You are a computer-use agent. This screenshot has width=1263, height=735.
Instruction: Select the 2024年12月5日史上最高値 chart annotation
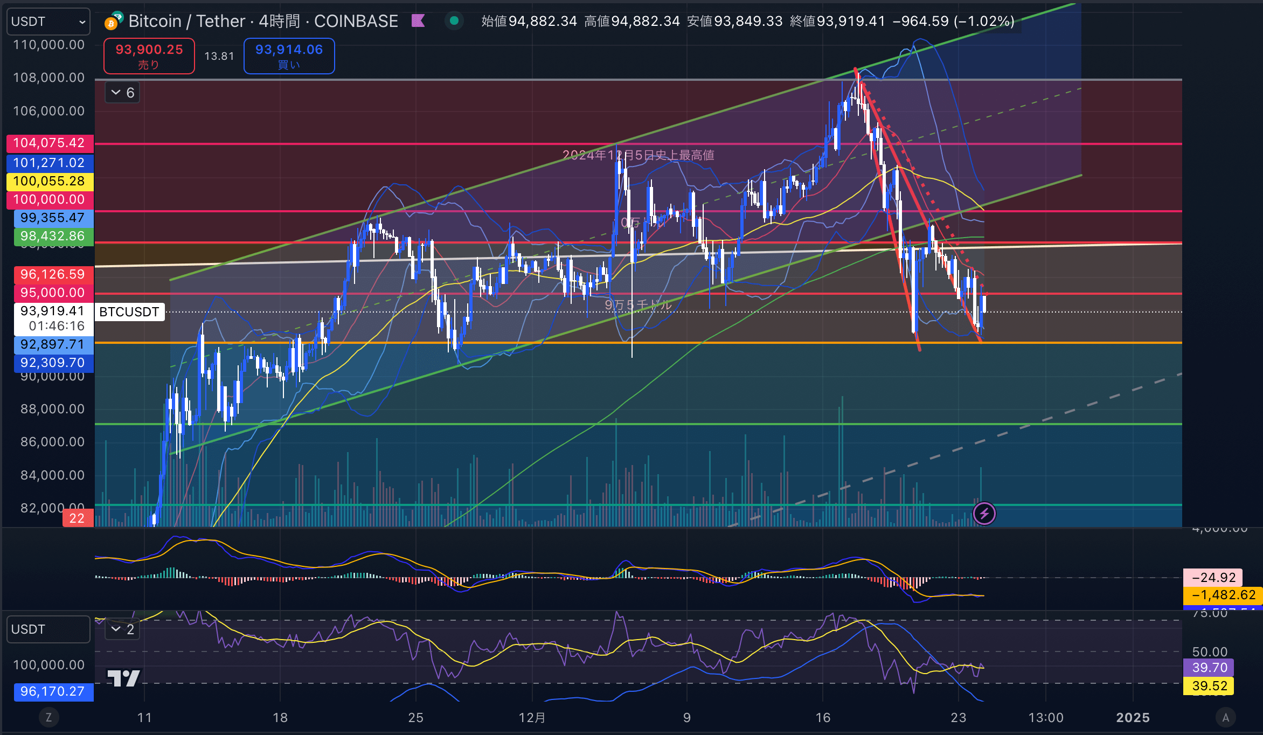(639, 155)
